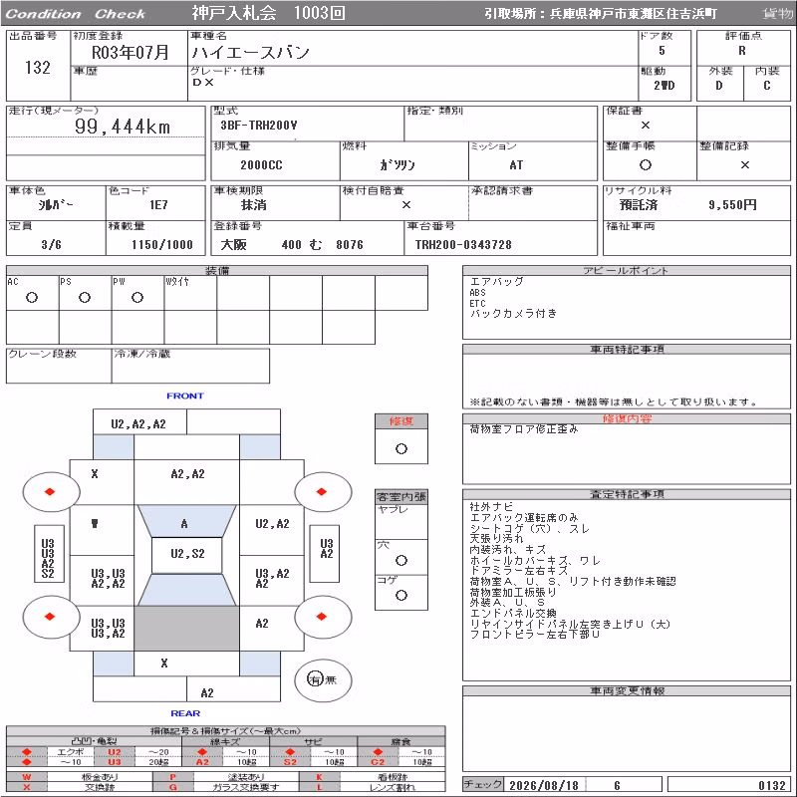Screen dimensions: 797x797
Task: Select the PW equipment circle mark
Action: [x=137, y=297]
